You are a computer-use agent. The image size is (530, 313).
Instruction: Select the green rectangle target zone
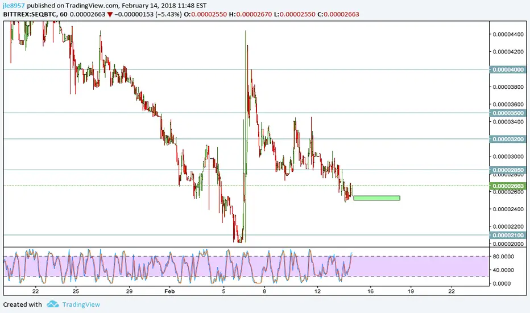pyautogui.click(x=376, y=198)
